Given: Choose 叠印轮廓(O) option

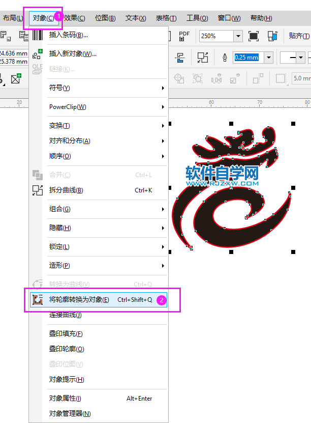Looking at the screenshot, I should coord(99,349).
